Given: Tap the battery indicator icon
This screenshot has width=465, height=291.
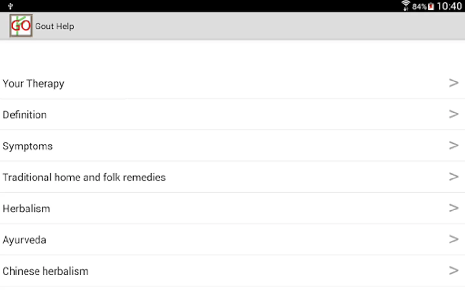Looking at the screenshot, I should click(x=431, y=6).
